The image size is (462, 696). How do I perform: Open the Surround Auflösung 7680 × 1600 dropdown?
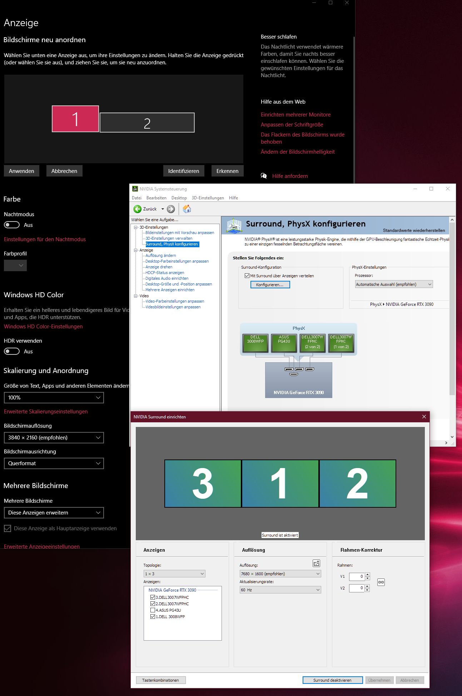(280, 574)
